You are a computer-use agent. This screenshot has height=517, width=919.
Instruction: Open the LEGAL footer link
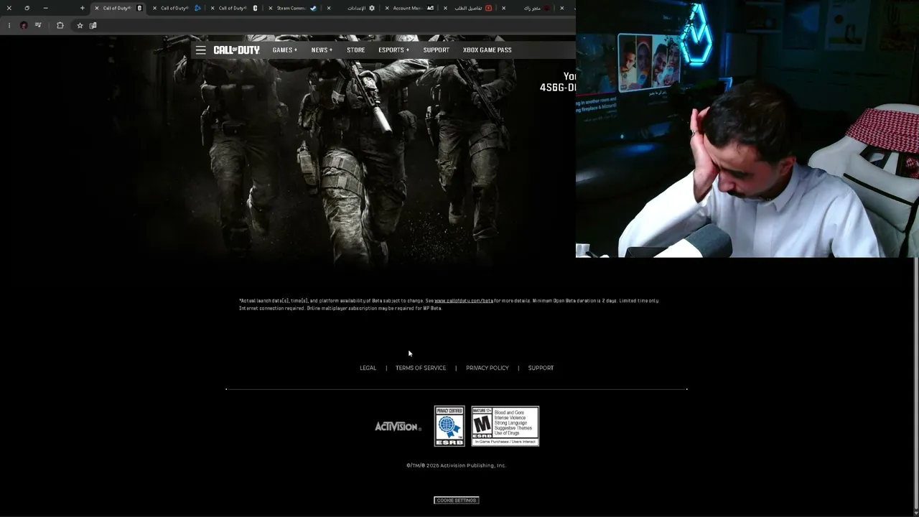click(368, 368)
